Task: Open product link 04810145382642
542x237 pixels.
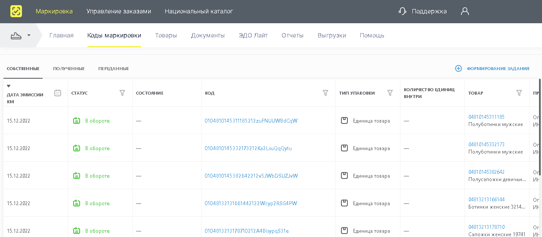Action: [x=486, y=172]
